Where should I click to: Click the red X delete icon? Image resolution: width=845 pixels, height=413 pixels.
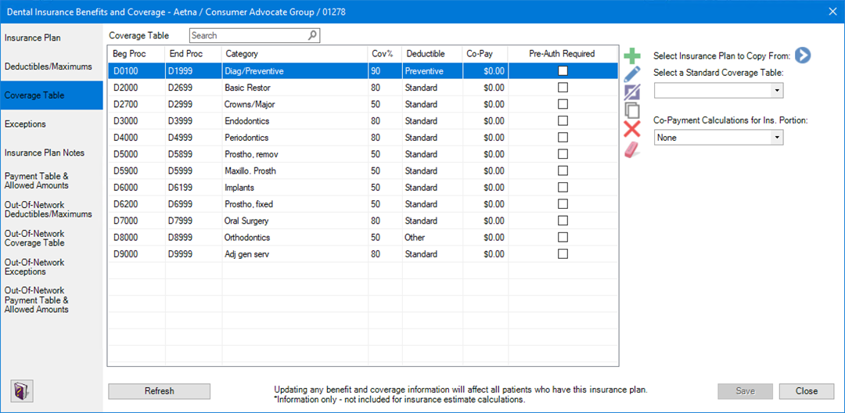[x=632, y=129]
